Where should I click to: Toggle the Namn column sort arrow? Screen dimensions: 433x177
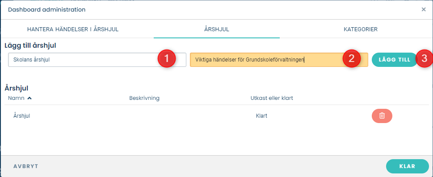point(29,98)
